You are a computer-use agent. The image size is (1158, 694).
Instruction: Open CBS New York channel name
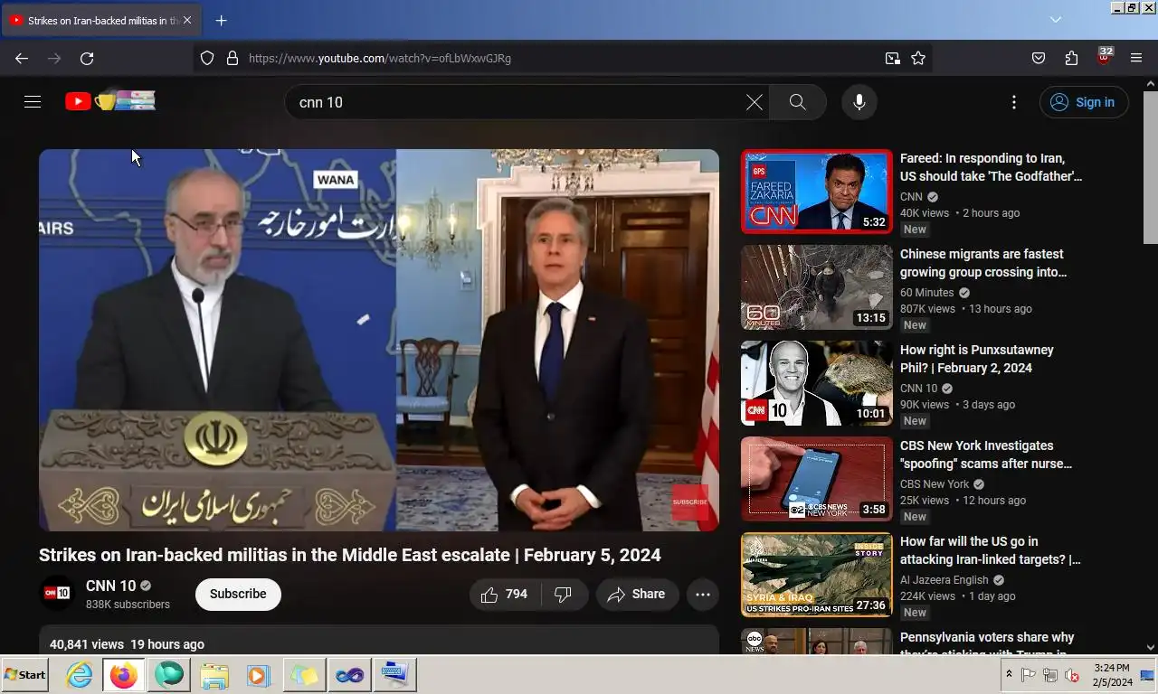(x=935, y=484)
